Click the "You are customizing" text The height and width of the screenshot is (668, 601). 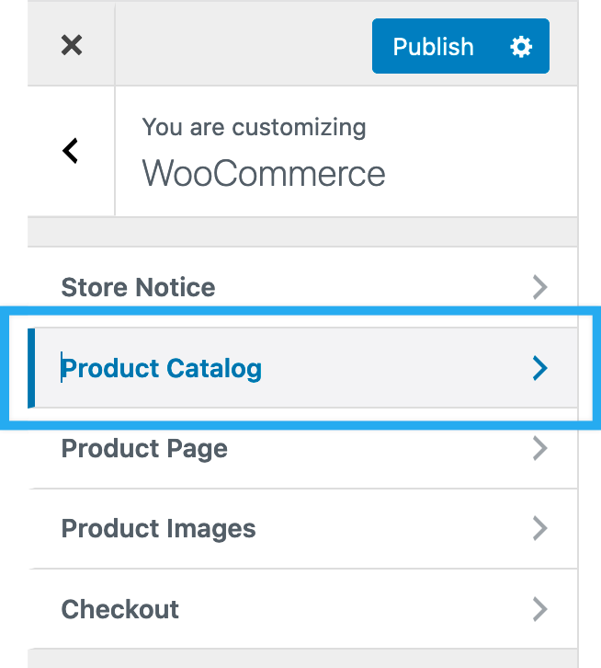pos(254,127)
